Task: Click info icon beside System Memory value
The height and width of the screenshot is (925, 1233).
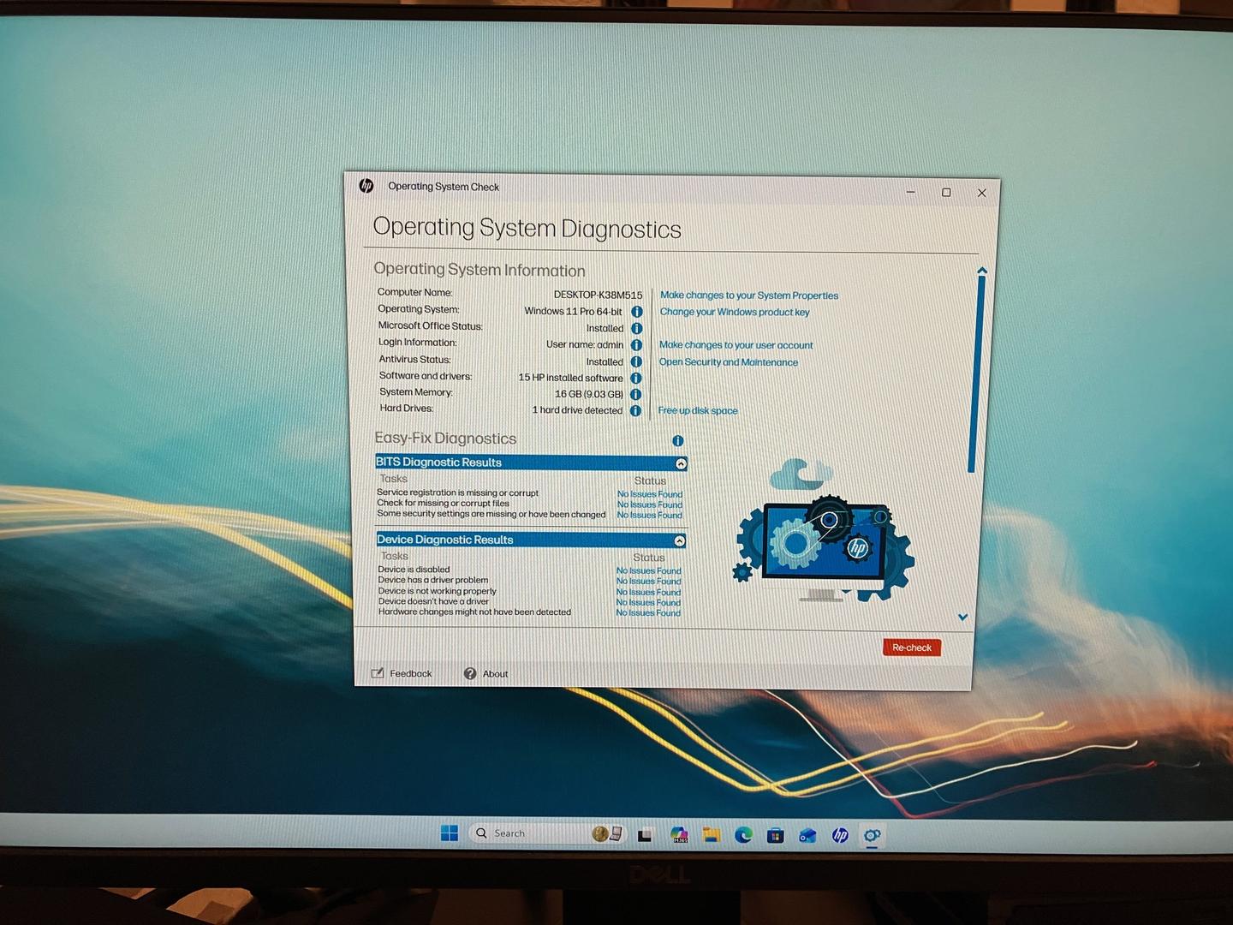Action: pos(635,394)
